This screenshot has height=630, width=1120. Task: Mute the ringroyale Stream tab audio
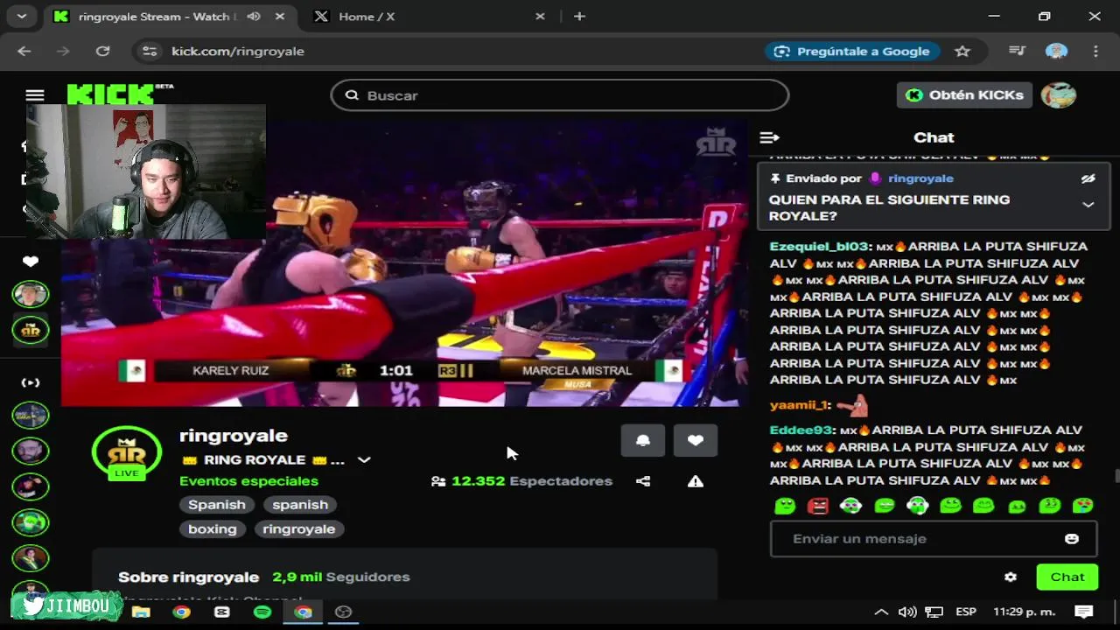(x=254, y=16)
